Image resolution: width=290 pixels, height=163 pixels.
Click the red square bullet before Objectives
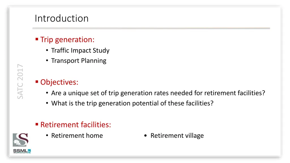[x=37, y=81]
